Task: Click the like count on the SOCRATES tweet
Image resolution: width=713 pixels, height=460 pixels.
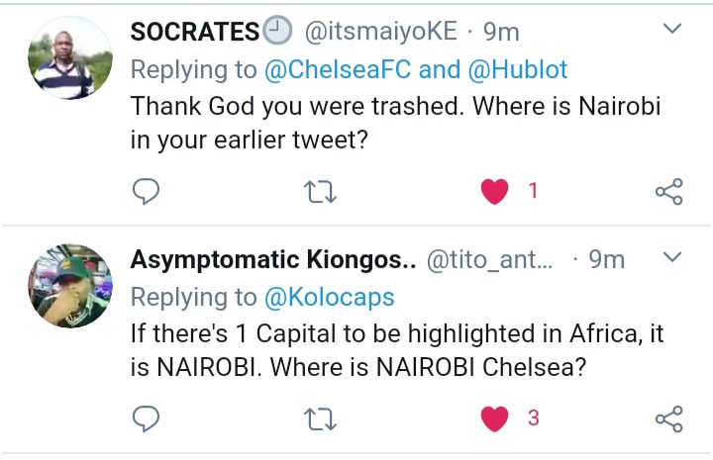Action: pyautogui.click(x=533, y=191)
